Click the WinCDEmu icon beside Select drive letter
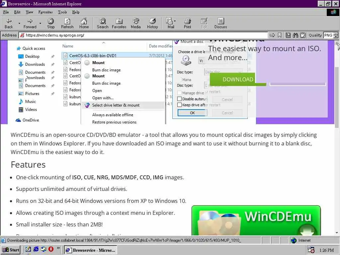 (87, 105)
